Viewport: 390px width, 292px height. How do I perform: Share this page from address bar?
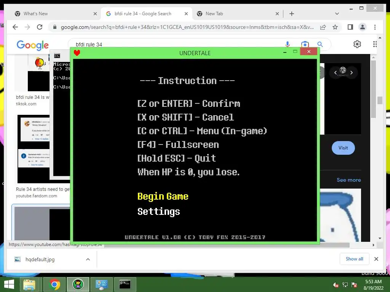point(323,27)
